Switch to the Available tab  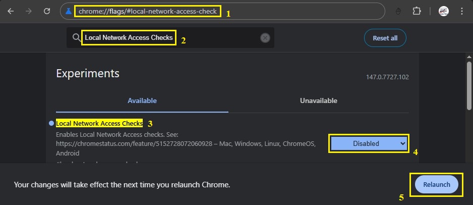coord(142,100)
